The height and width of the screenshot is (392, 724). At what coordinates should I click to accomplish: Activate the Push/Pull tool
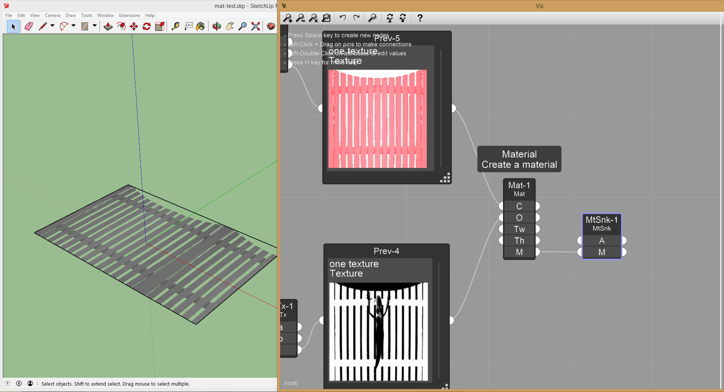point(108,26)
